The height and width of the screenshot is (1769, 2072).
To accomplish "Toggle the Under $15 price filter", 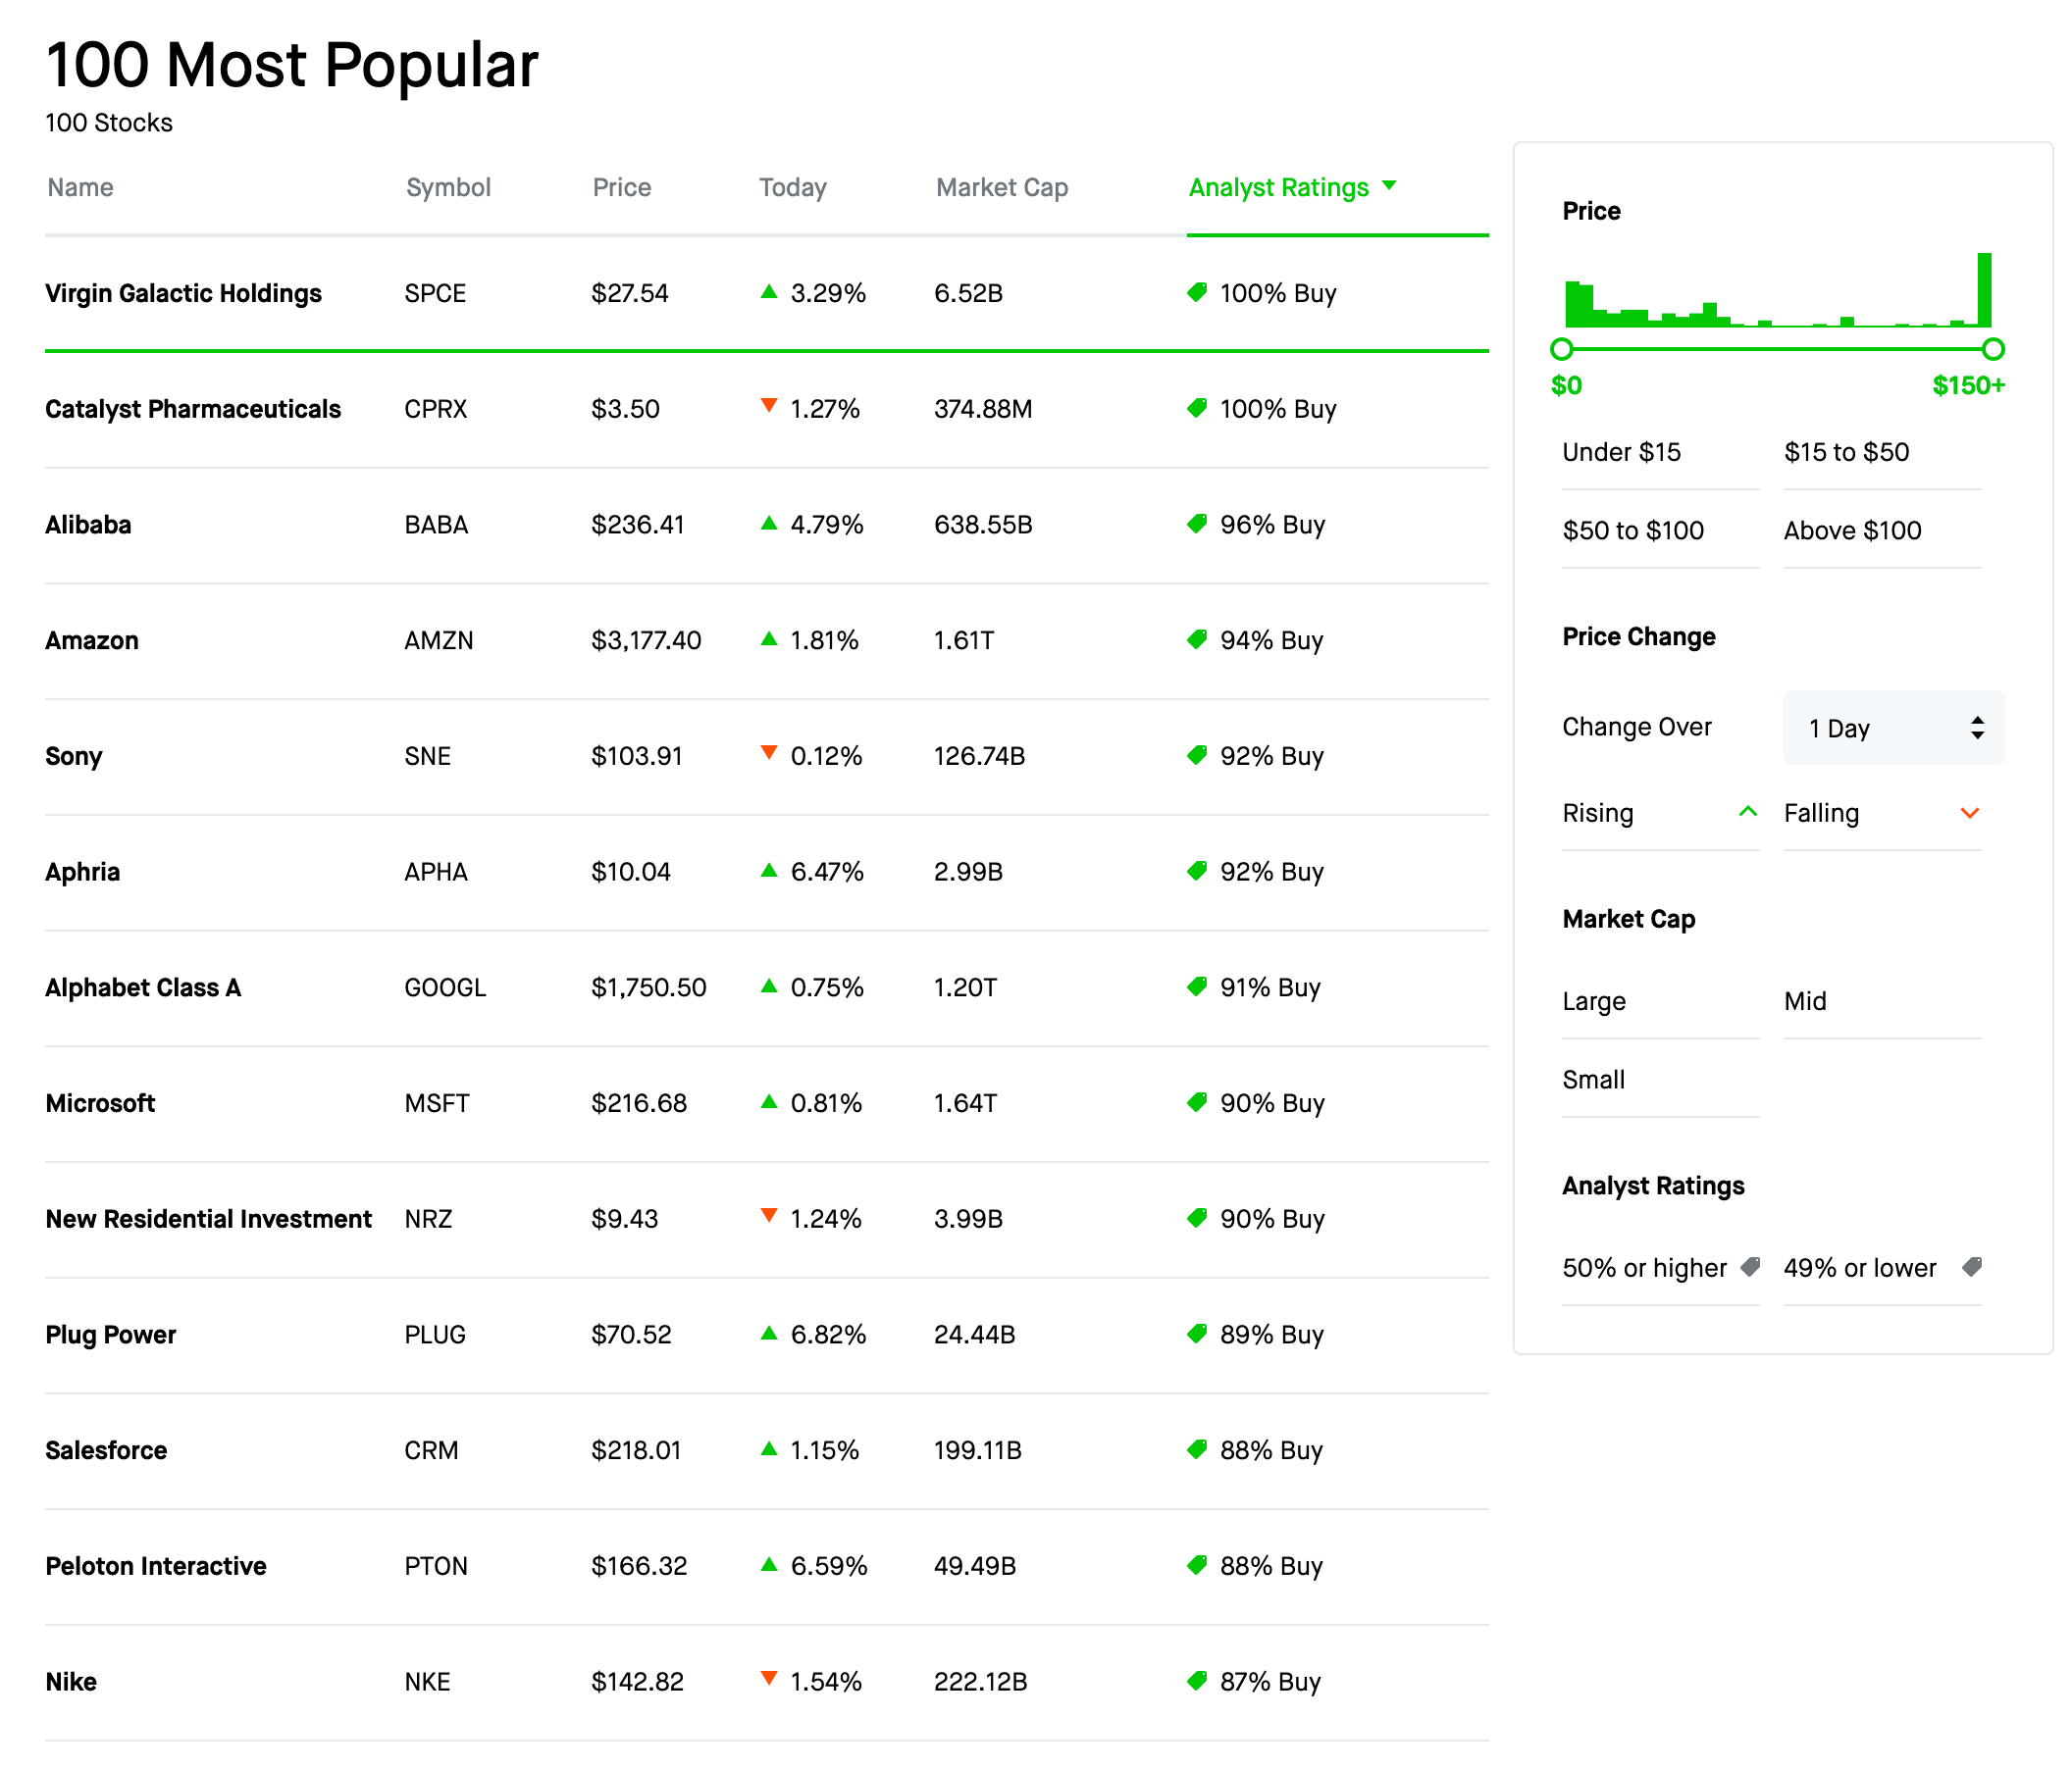I will (x=1660, y=453).
